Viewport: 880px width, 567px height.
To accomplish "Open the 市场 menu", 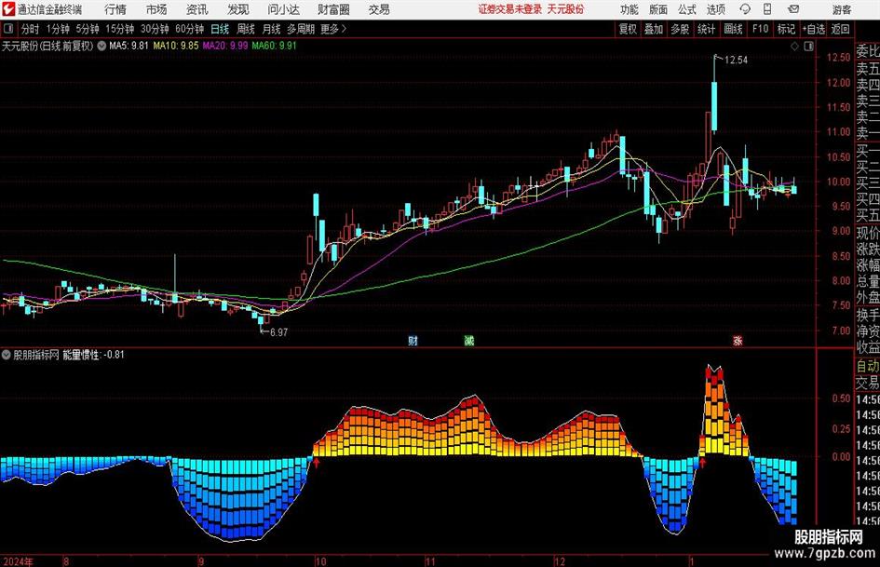I will 156,9.
